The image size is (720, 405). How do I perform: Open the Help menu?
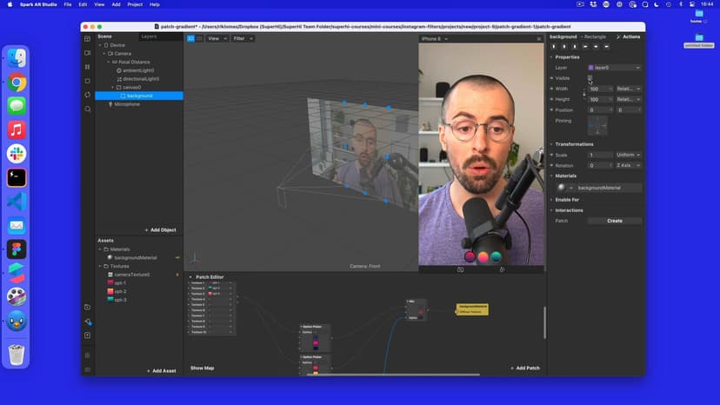pos(155,4)
